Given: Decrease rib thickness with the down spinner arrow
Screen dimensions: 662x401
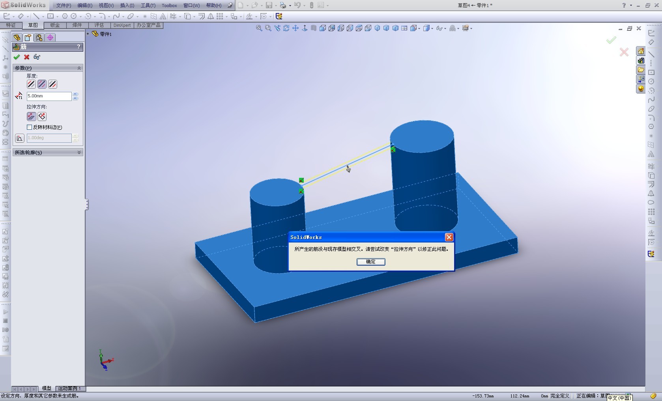Looking at the screenshot, I should coord(75,98).
